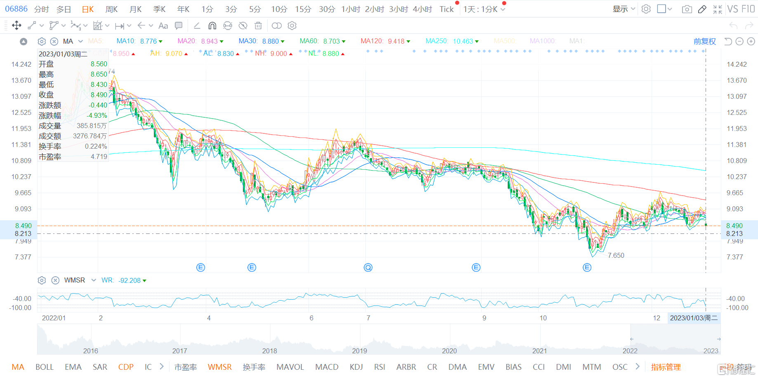Click stock code 06886
This screenshot has height=378, width=758.
tap(16, 9)
